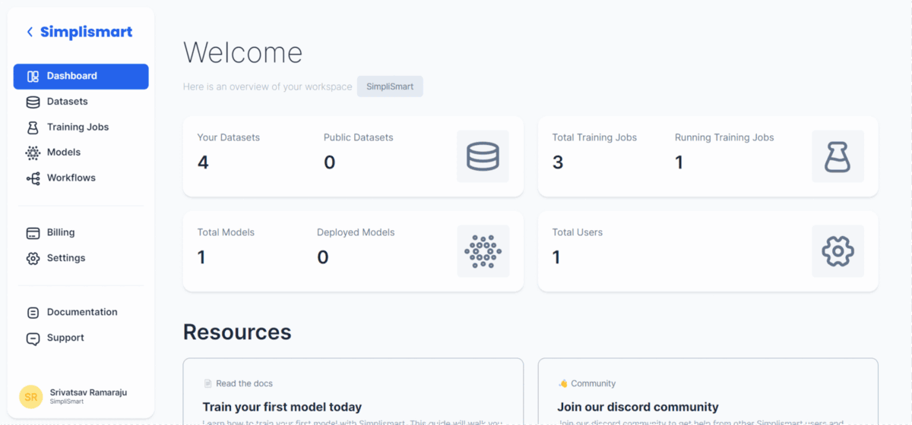Select Workflows in the sidebar
Image resolution: width=912 pixels, height=425 pixels.
(81, 178)
